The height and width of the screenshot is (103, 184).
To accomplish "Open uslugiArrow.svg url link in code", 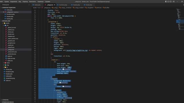I will [77, 50].
